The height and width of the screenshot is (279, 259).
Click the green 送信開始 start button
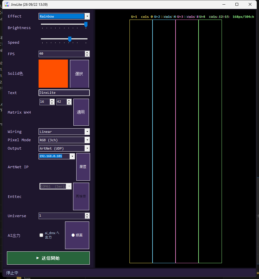point(48,258)
